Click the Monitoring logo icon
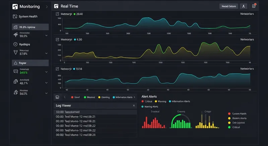 pyautogui.click(x=15, y=6)
